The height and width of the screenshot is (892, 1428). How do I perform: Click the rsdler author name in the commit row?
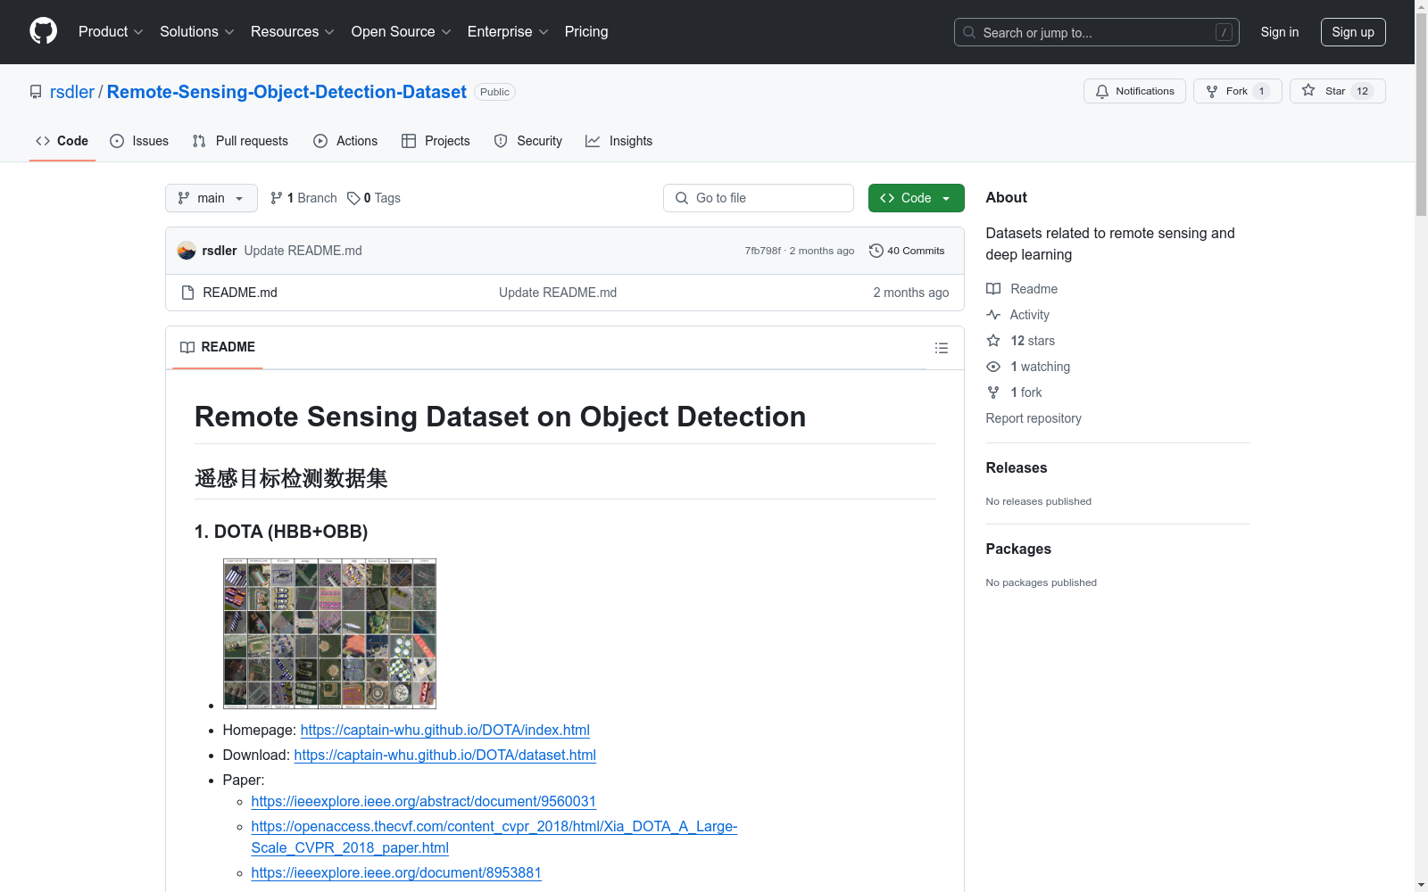220,251
